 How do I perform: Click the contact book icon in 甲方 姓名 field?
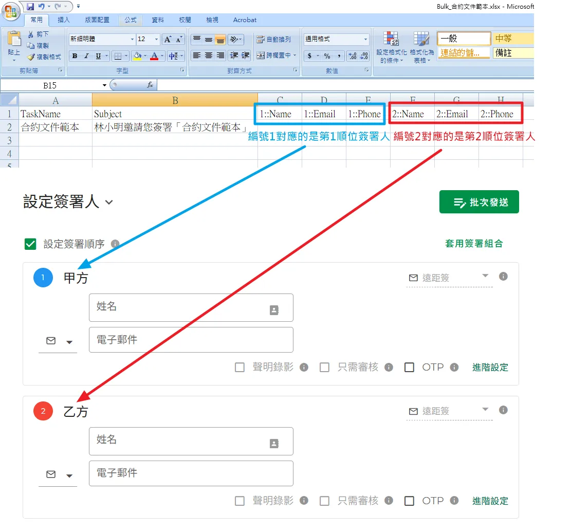[274, 310]
